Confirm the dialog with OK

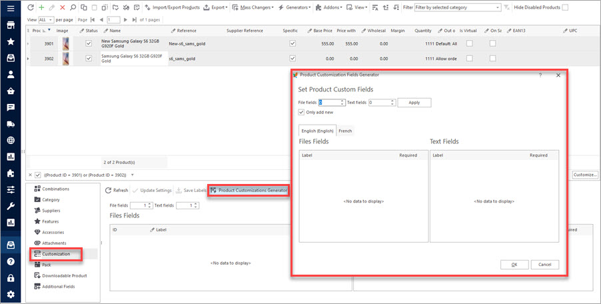[x=514, y=265]
